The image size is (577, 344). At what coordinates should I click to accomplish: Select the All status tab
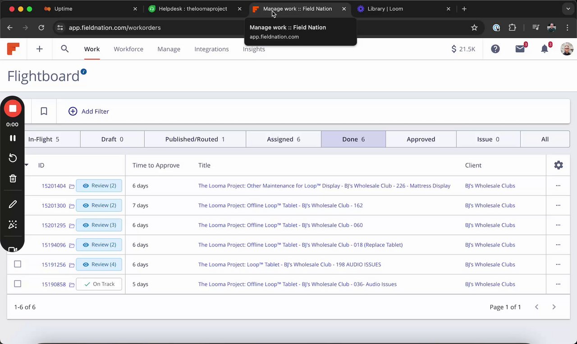click(x=545, y=139)
